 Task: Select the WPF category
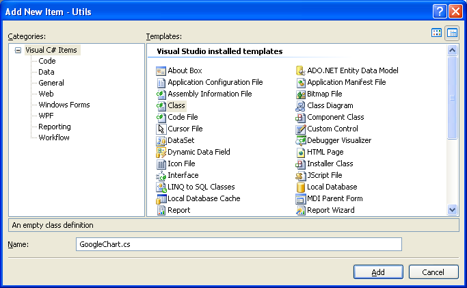(x=46, y=116)
